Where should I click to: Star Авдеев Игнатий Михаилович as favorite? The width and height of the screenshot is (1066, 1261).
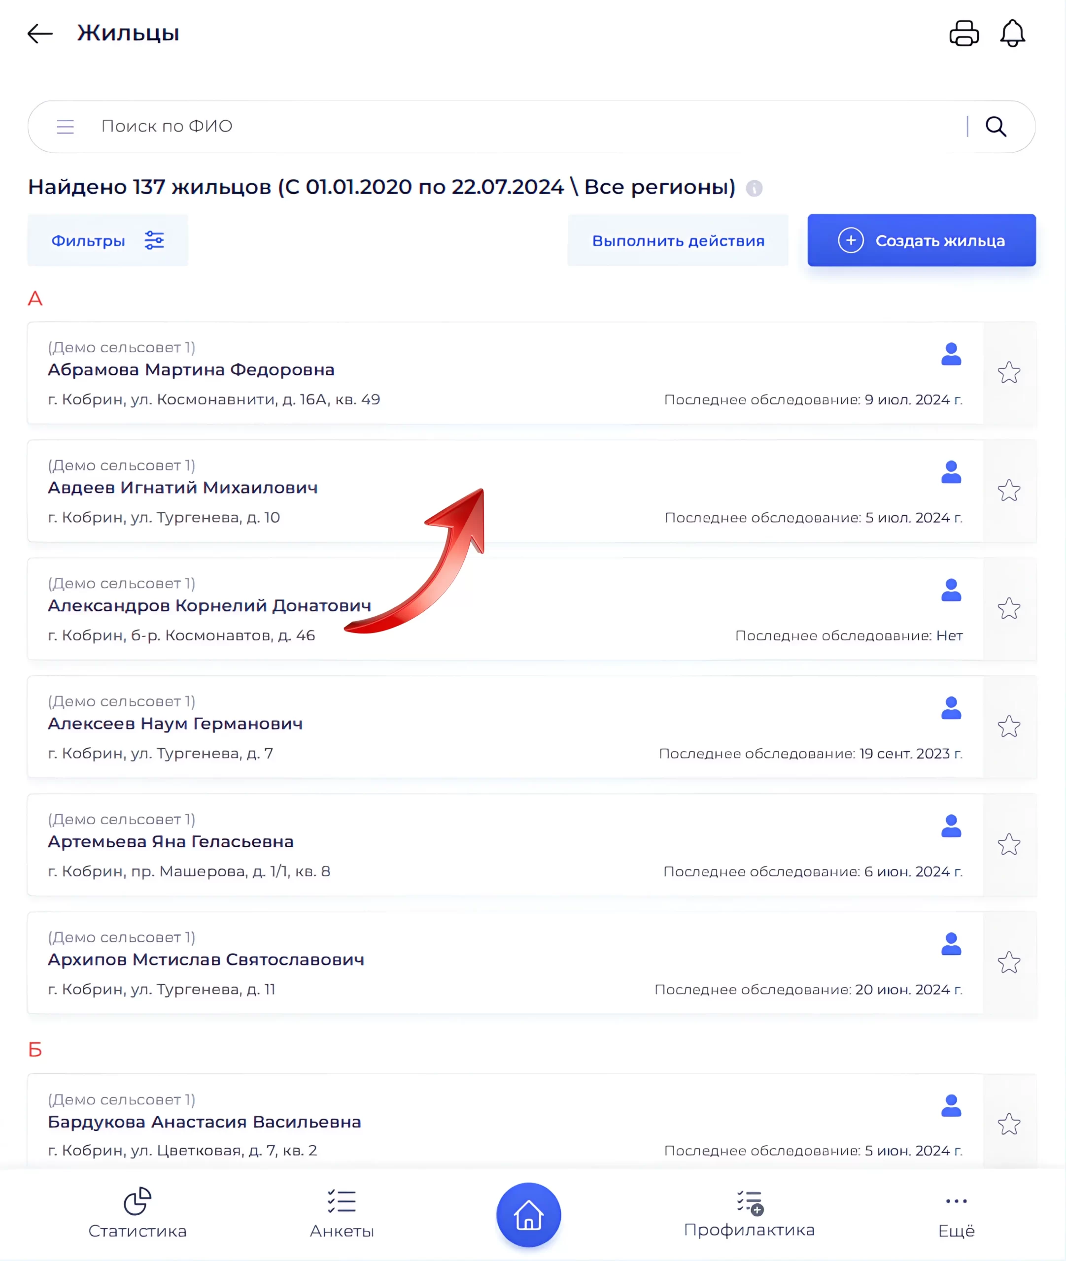point(1009,491)
